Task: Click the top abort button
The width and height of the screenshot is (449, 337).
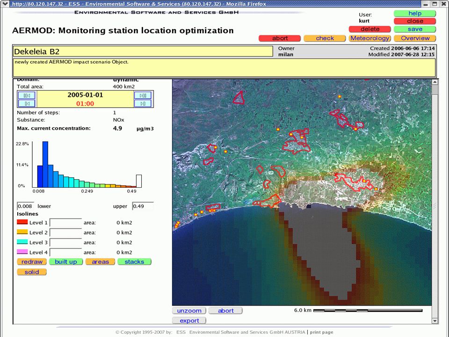Action: (x=280, y=38)
